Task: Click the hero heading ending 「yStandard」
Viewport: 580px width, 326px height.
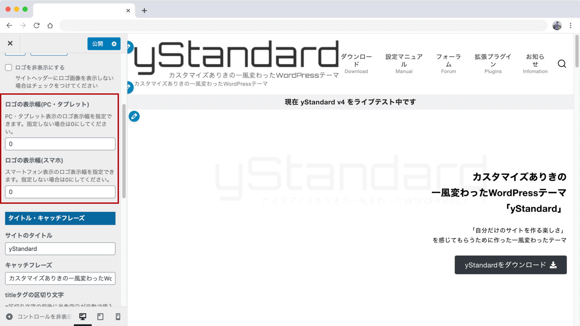Action: click(499, 193)
